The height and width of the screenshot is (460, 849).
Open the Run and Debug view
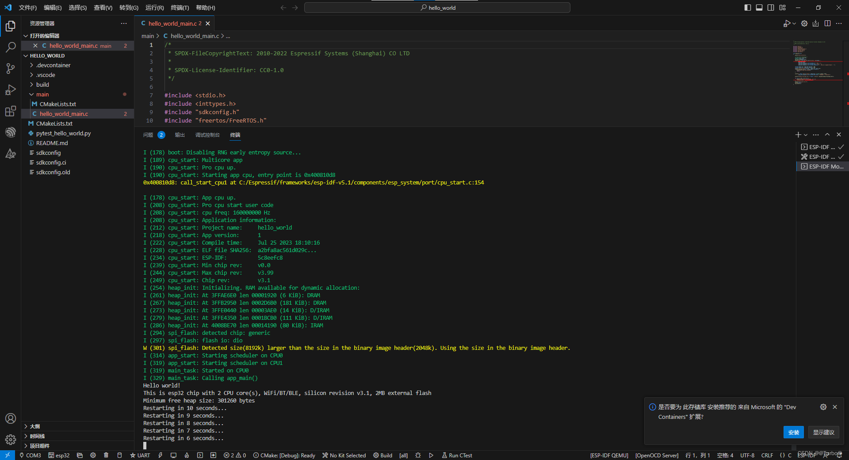point(11,90)
